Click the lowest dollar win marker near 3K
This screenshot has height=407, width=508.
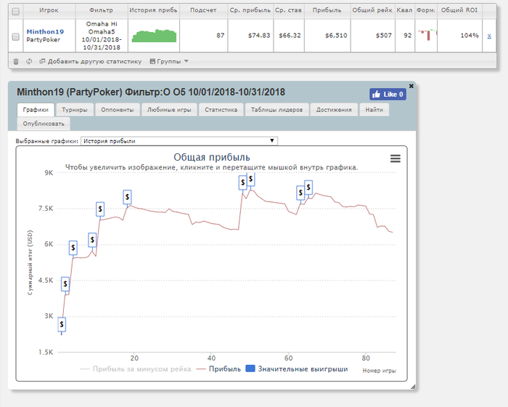click(x=62, y=324)
